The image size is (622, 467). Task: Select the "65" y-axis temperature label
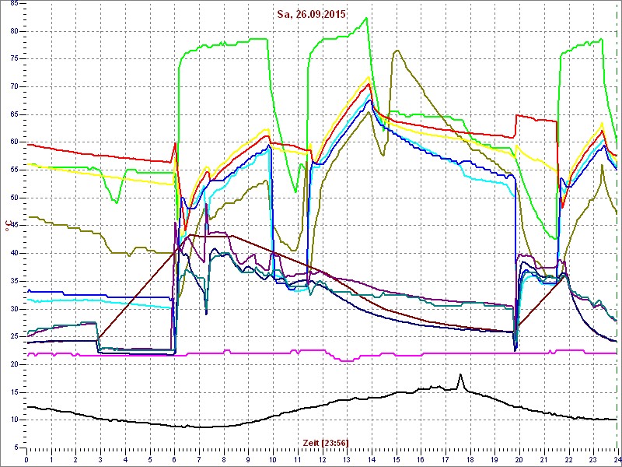14,114
